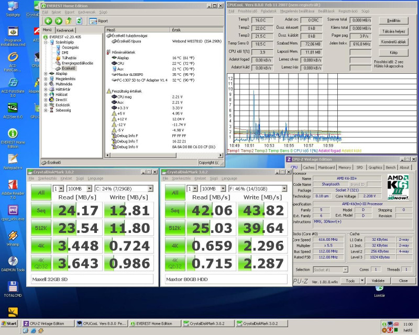Run the 512K test in right CrystalDiskMark
419x335 pixels.
pyautogui.click(x=175, y=228)
